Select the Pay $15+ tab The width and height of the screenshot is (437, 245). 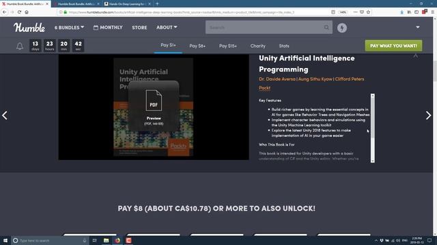coord(227,46)
